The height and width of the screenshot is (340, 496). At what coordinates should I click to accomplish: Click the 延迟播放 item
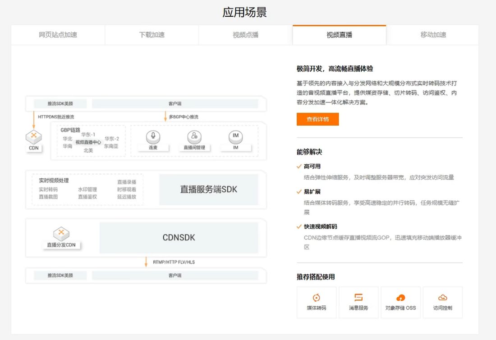click(127, 197)
